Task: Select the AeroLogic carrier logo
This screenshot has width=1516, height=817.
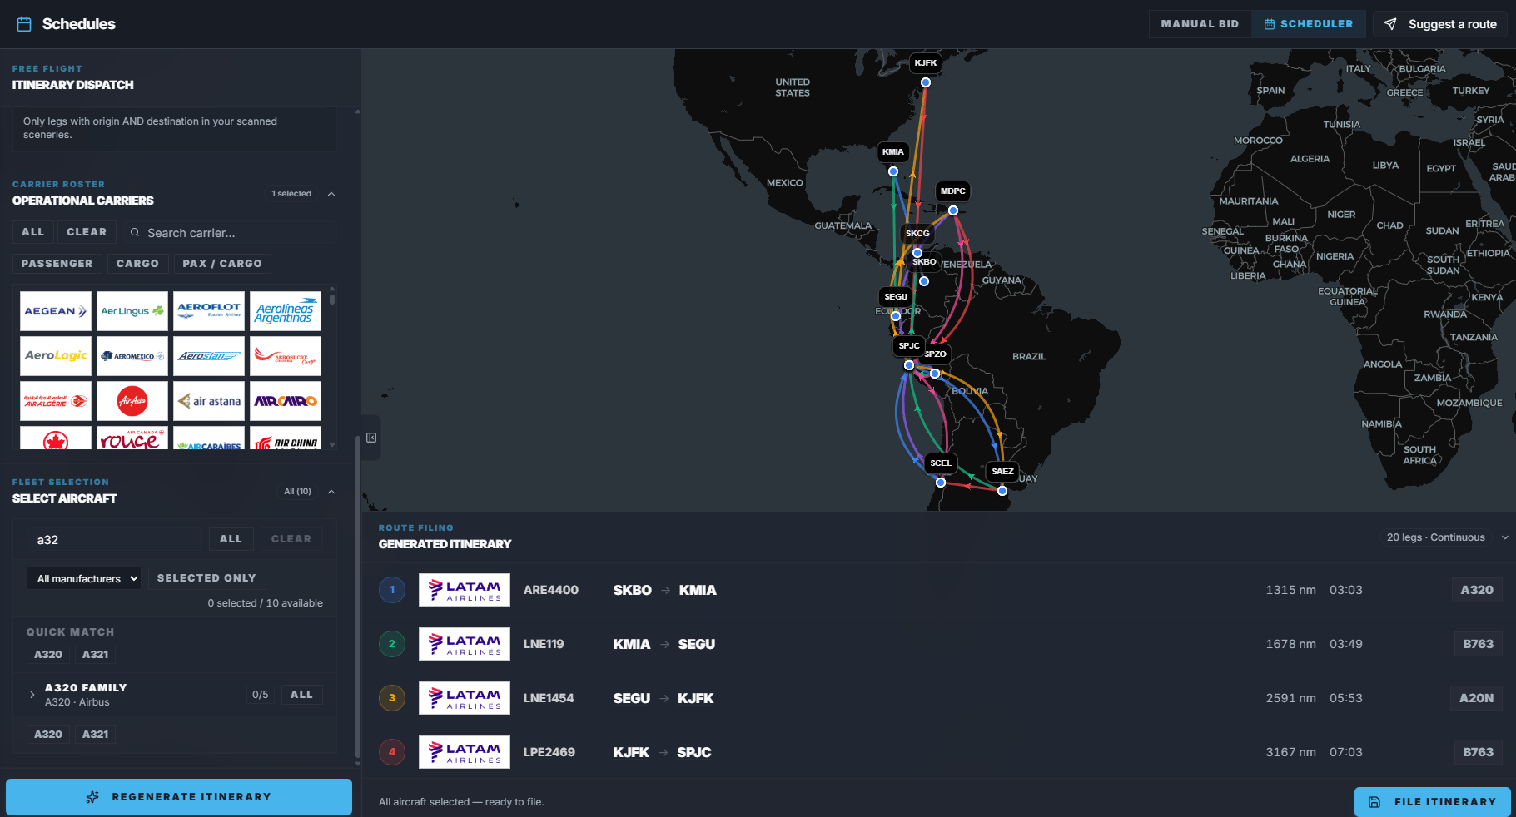Action: click(56, 356)
